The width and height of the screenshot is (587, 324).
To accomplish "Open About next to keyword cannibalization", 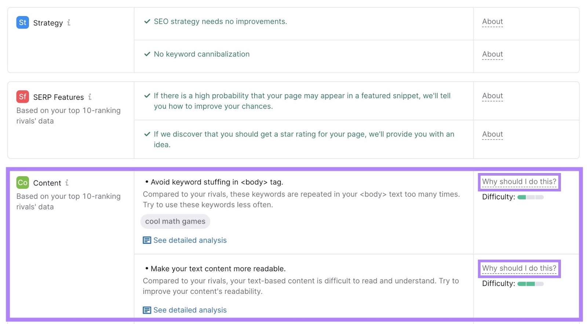I will [492, 54].
